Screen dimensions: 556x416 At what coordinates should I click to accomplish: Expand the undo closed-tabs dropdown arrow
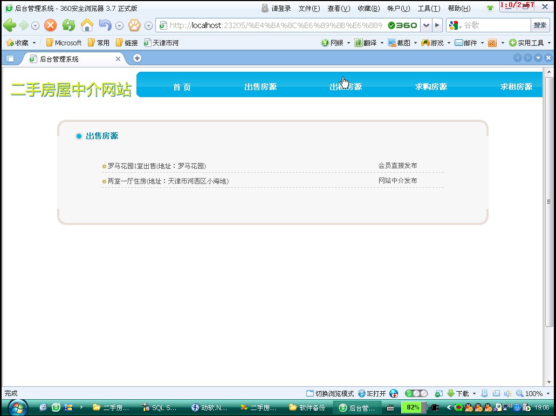point(120,25)
